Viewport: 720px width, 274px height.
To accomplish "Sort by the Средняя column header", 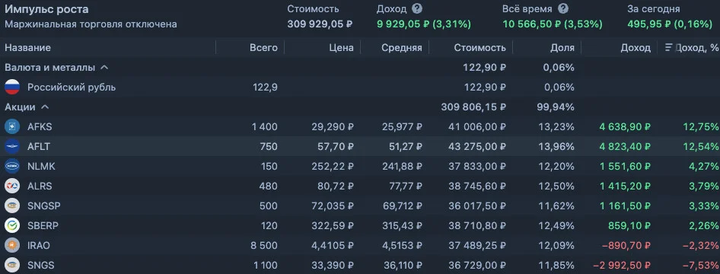I will click(x=401, y=48).
